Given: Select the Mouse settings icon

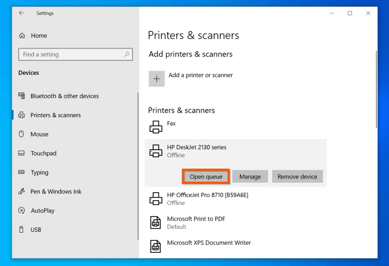Looking at the screenshot, I should (x=21, y=134).
